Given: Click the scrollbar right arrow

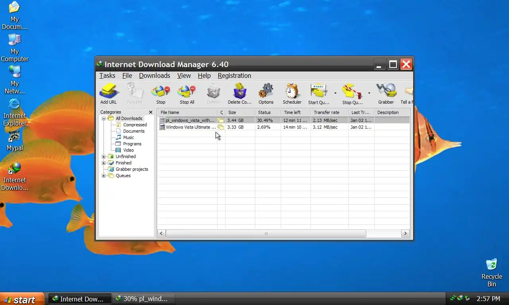Looking at the screenshot, I should coord(405,234).
